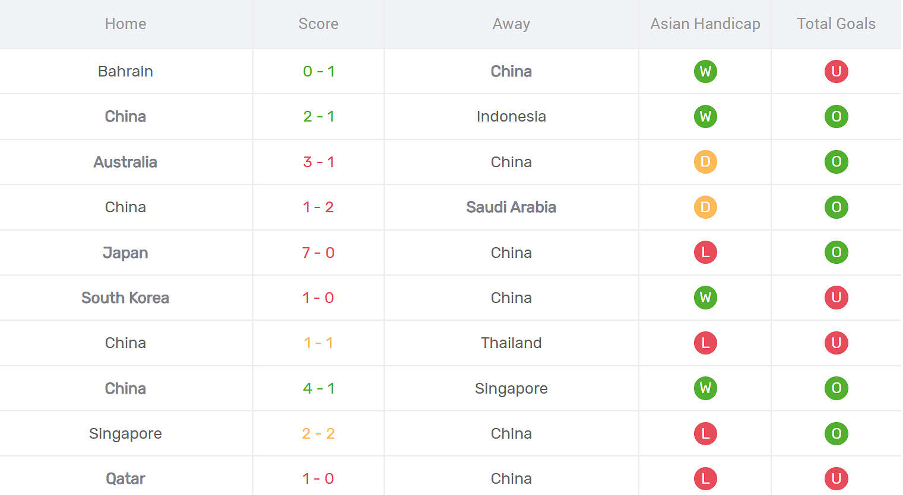
Task: Click the orange D badge for Saudi Arabia match
Action: [705, 207]
